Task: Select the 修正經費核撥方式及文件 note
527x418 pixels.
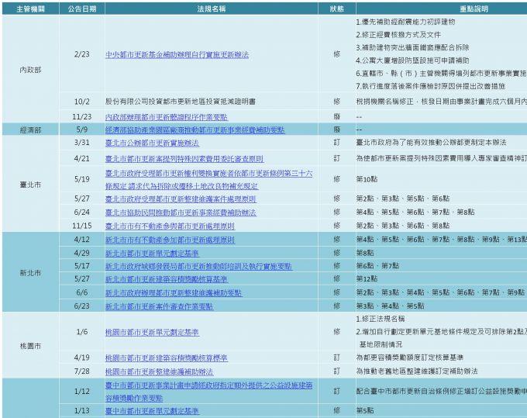Action: [398, 35]
